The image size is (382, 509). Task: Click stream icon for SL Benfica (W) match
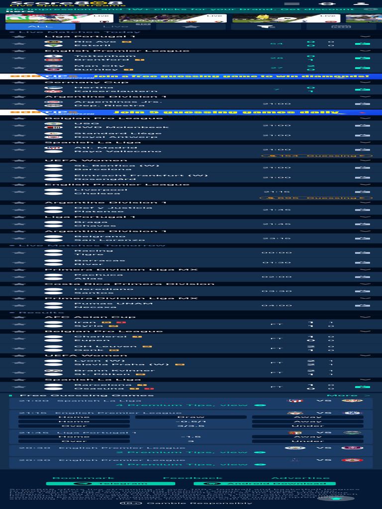pos(363,168)
